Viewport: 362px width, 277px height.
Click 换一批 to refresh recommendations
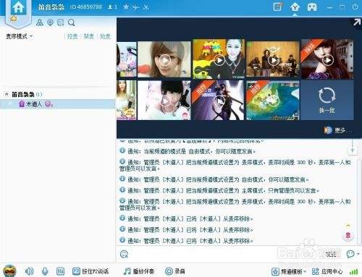(327, 100)
